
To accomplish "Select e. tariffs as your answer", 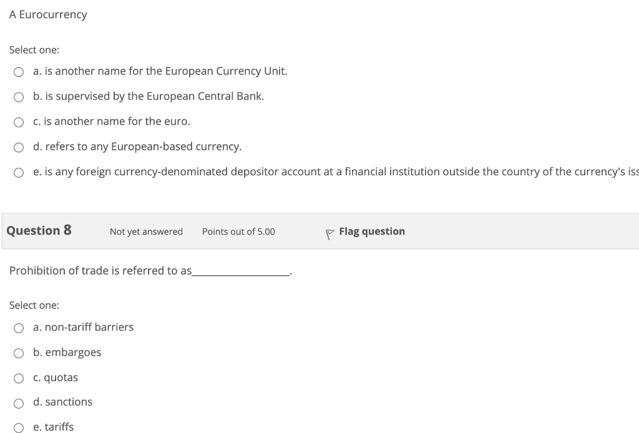I will [x=19, y=427].
